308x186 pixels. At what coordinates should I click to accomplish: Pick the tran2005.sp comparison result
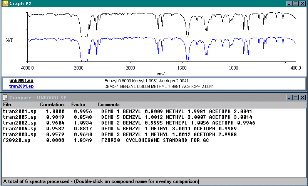[19, 117]
